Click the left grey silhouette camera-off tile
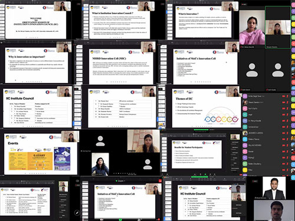 coord(252,70)
